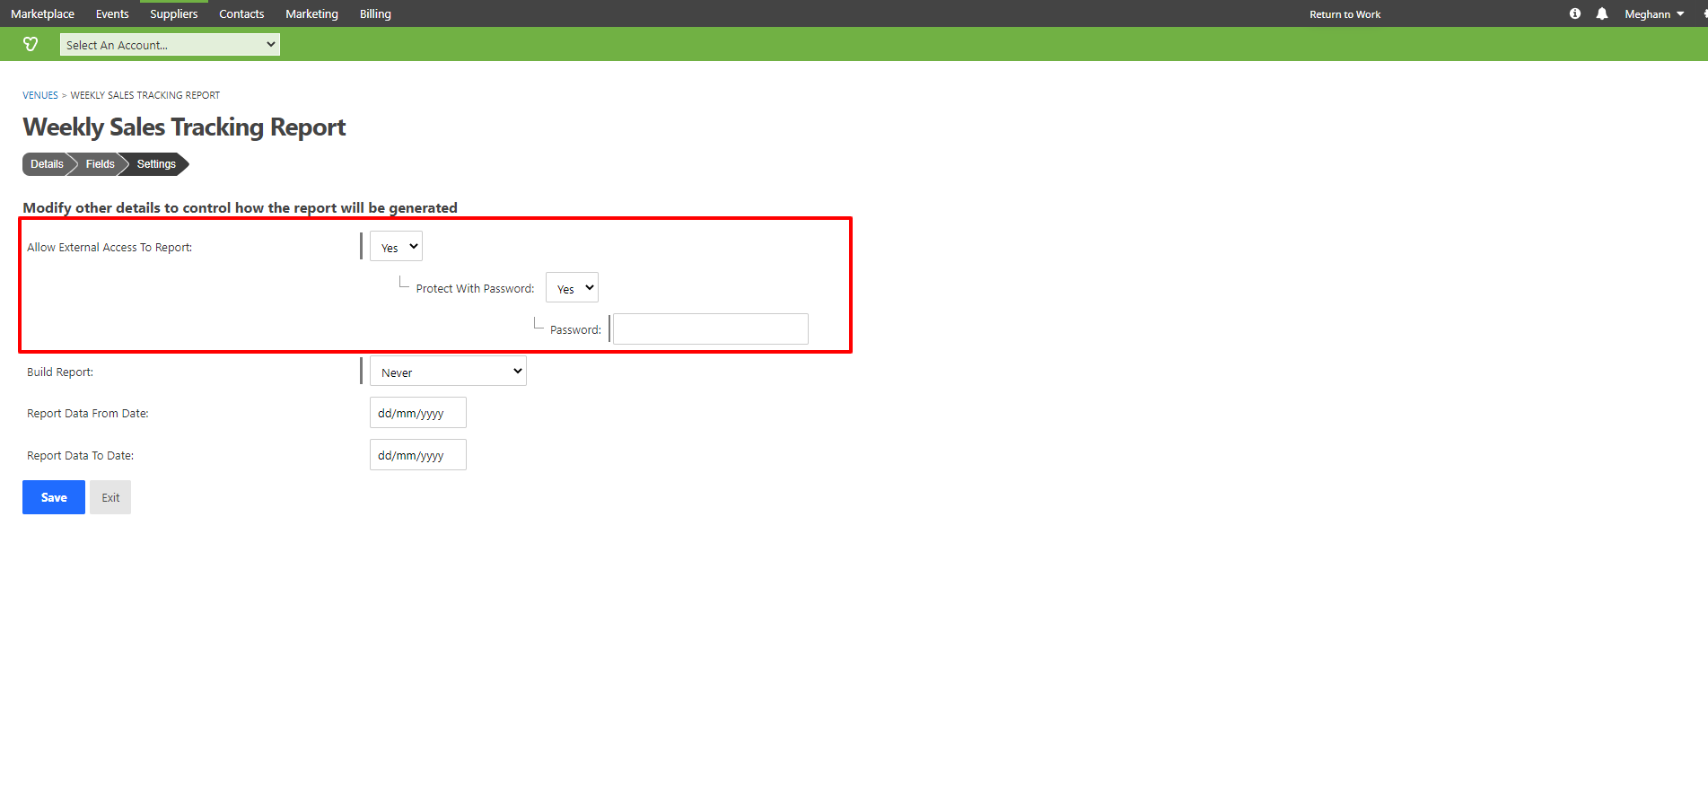Click the Weekly Sales Tracking Report heading

(x=184, y=127)
